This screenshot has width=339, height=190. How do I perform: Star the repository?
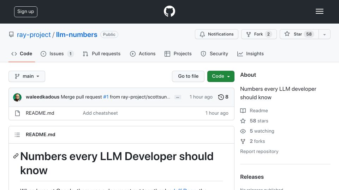coord(299,34)
